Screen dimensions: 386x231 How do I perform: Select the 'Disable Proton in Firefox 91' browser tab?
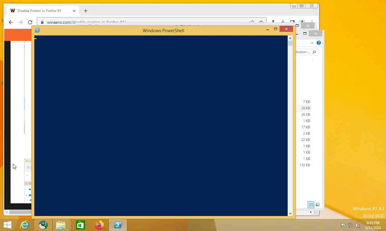coord(43,11)
